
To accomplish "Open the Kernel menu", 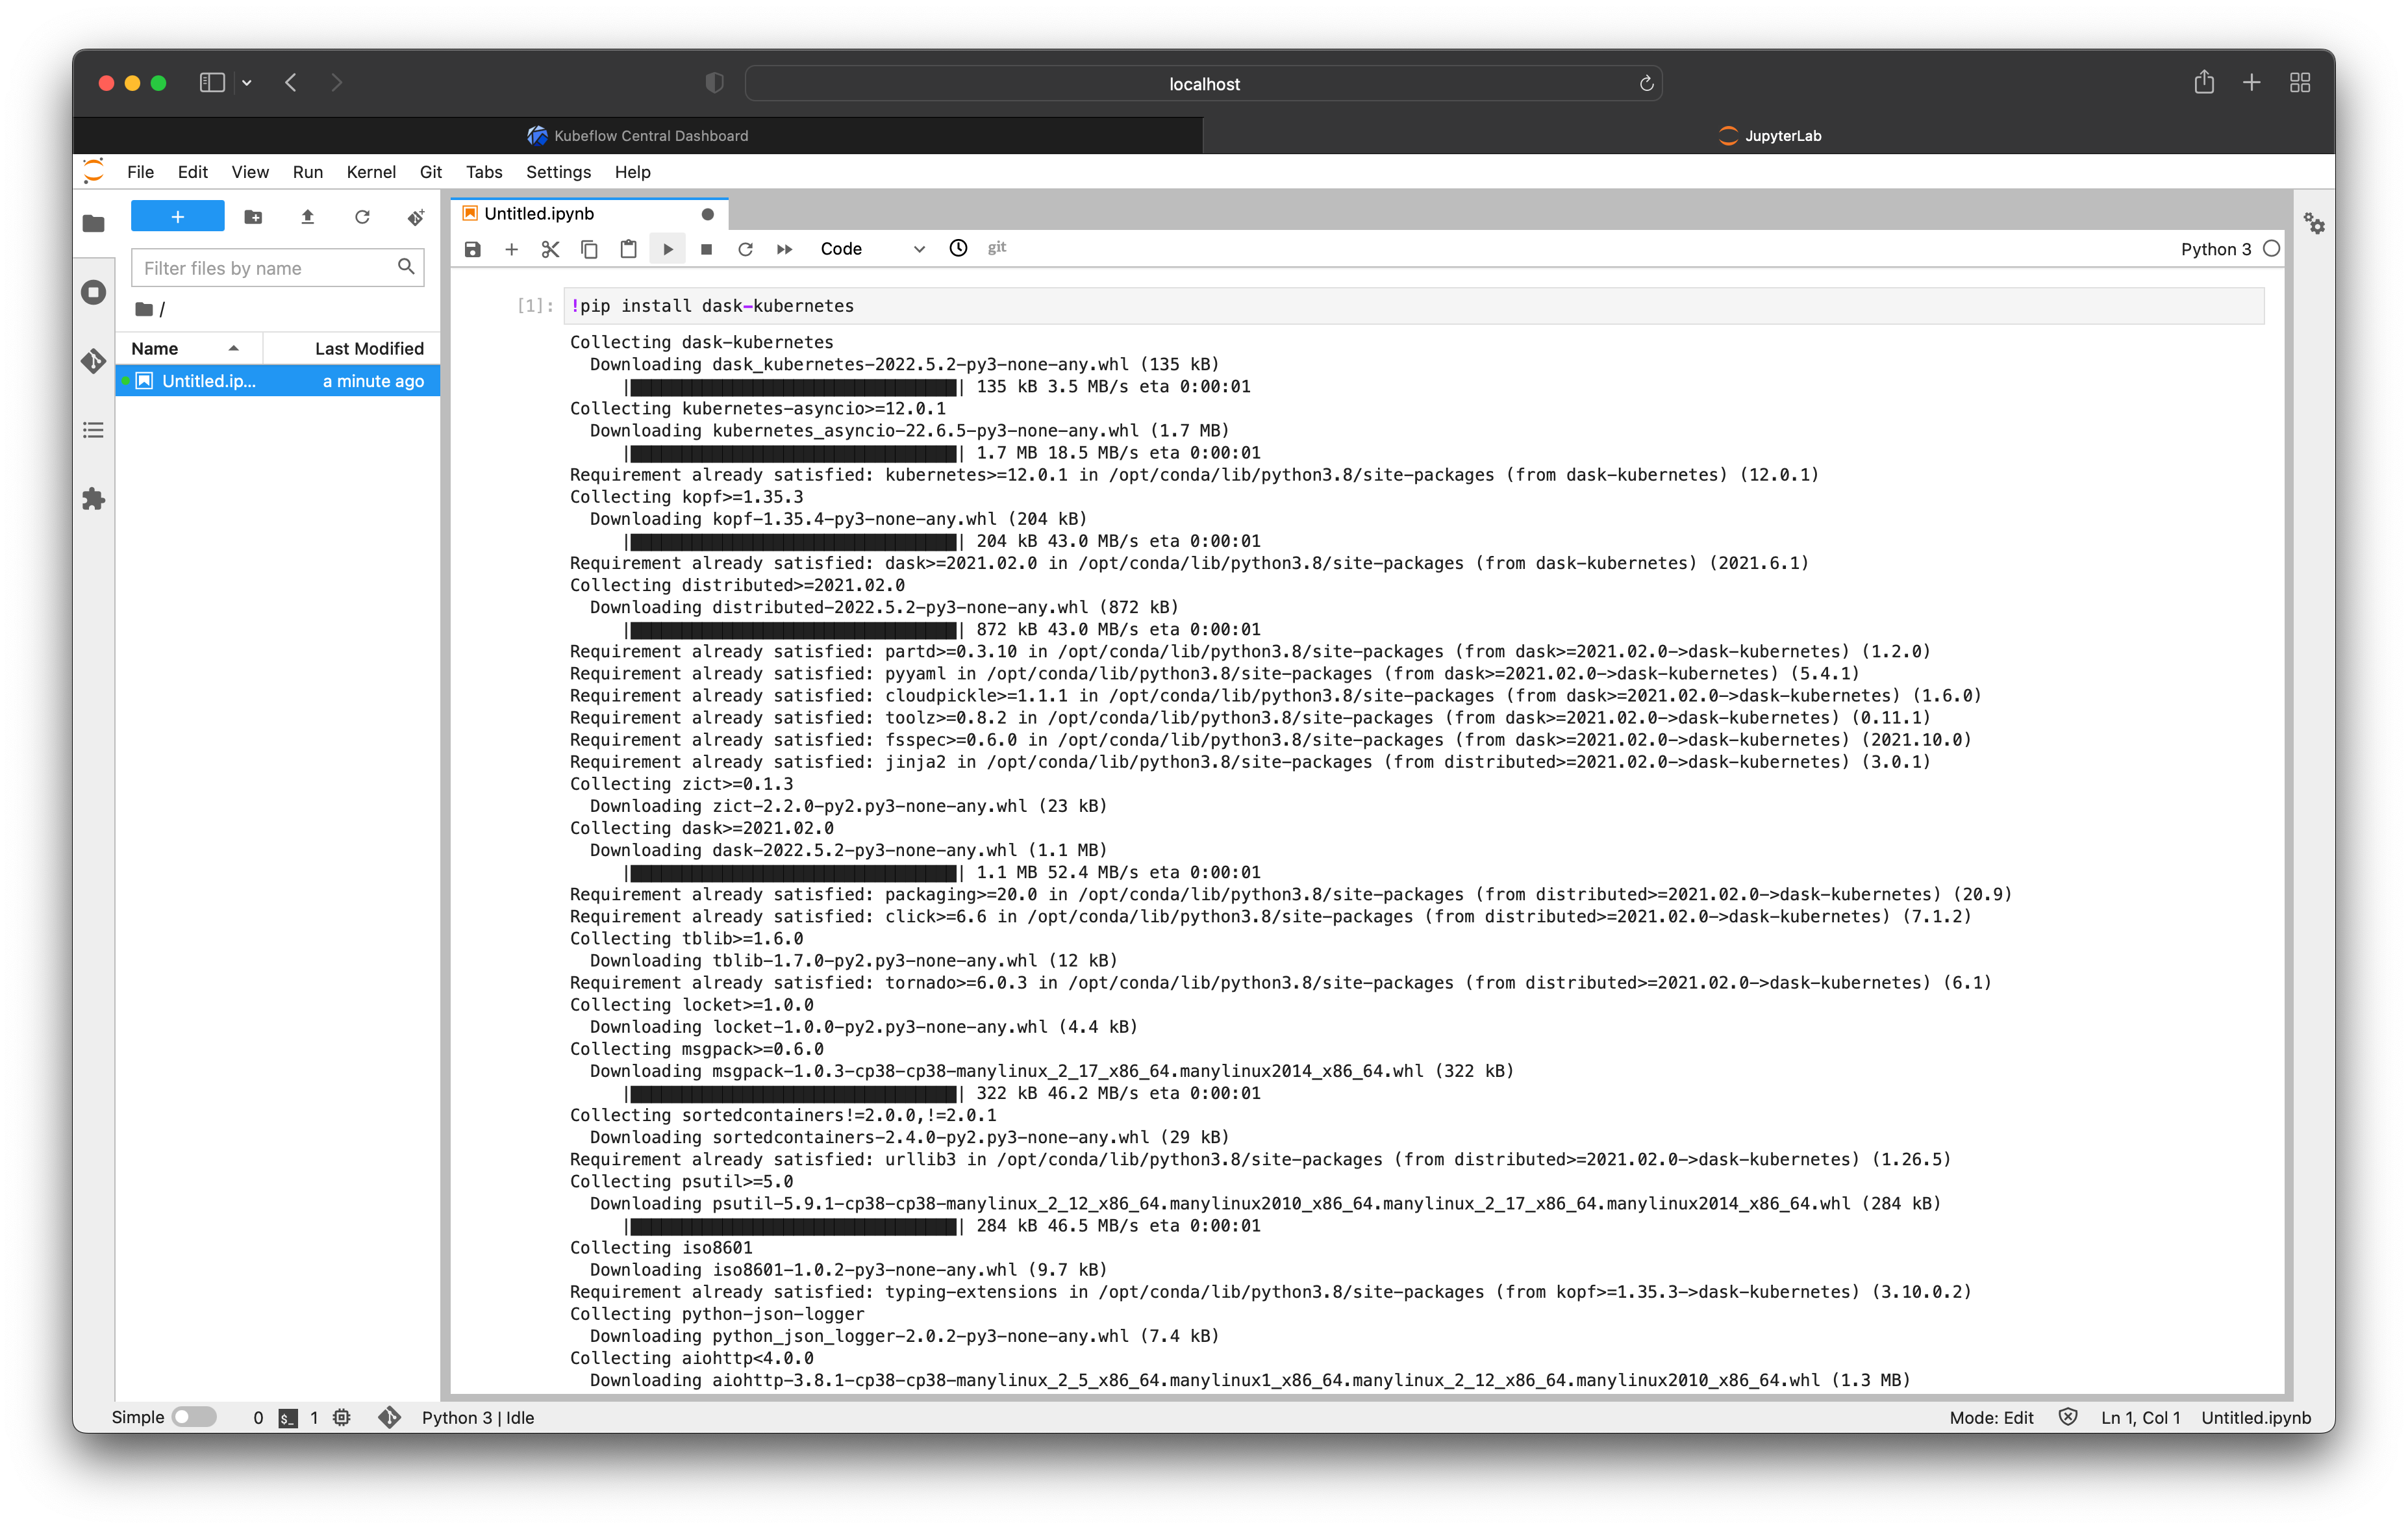I will point(371,172).
